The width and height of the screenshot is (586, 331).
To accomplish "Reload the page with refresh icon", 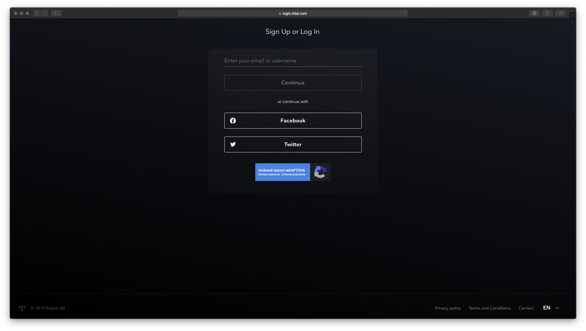I will [404, 13].
